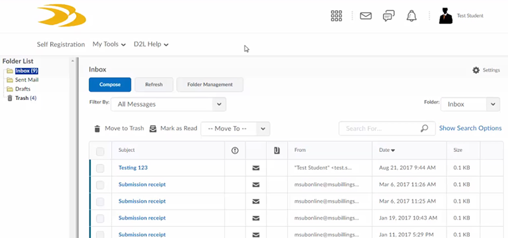Image resolution: width=508 pixels, height=238 pixels.
Task: Click the From column header
Action: 300,150
